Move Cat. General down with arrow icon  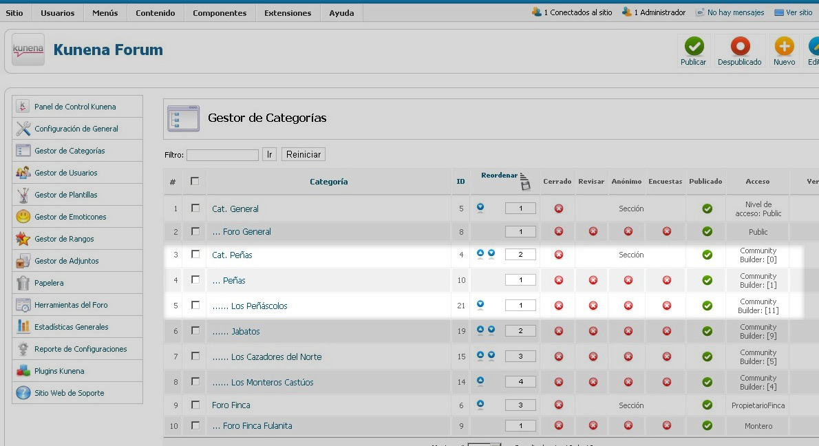(480, 208)
